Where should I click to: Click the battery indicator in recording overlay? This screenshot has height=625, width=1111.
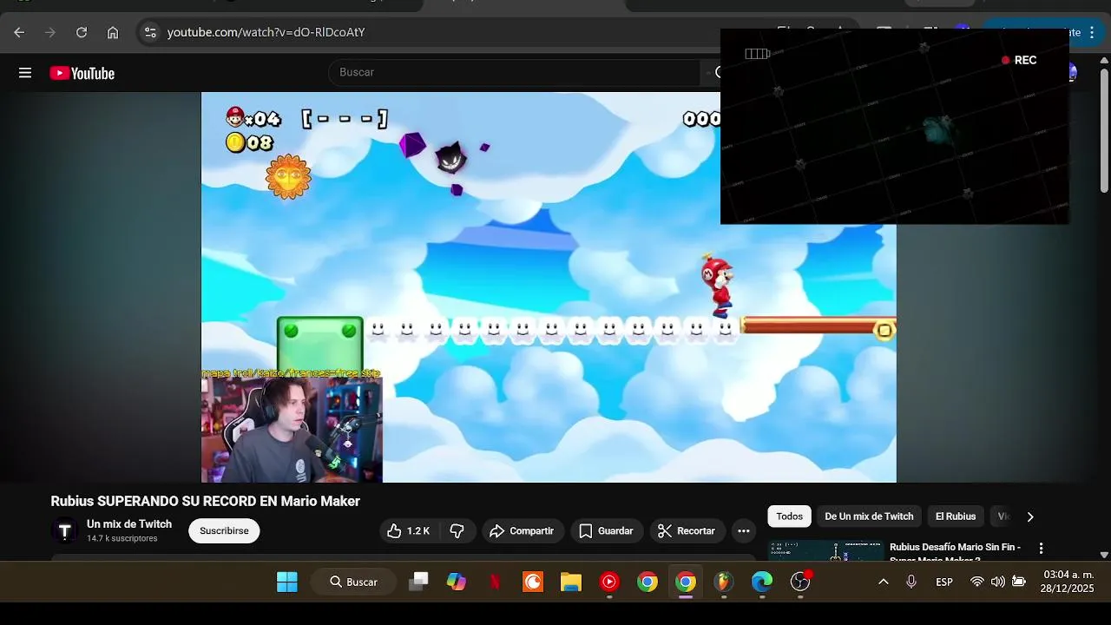tap(757, 54)
